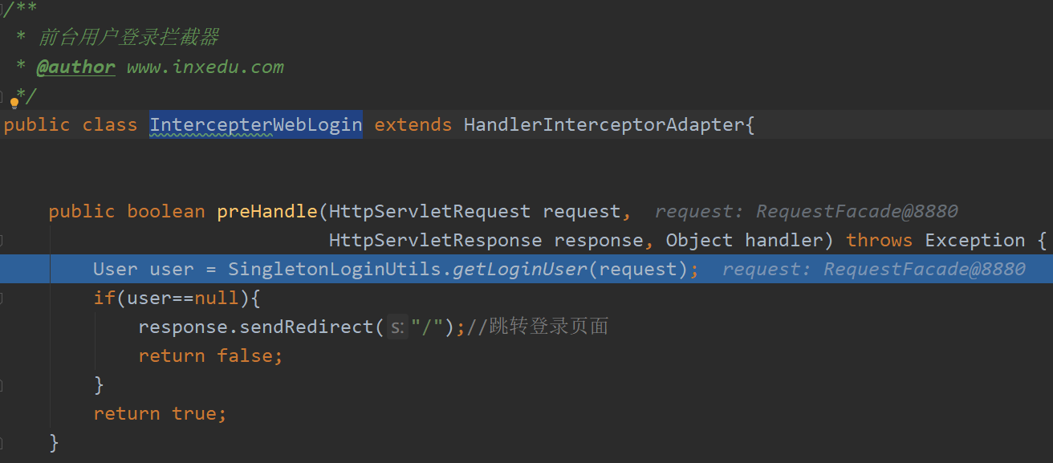The image size is (1053, 463).
Task: Place cursor on the "return true;" statement
Action: (x=160, y=414)
